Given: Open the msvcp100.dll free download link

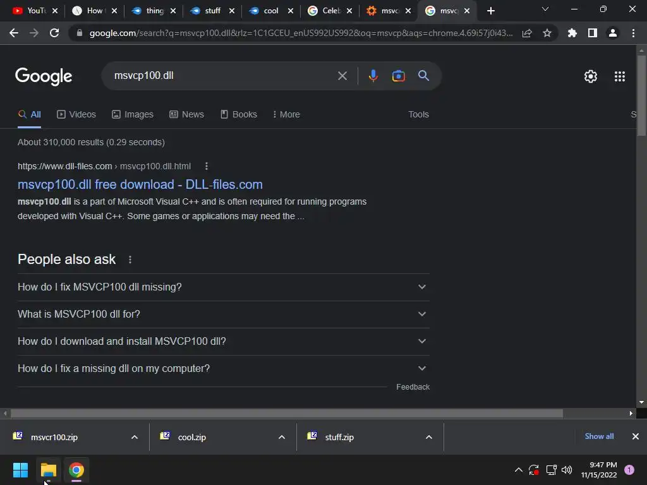Looking at the screenshot, I should pos(140,184).
